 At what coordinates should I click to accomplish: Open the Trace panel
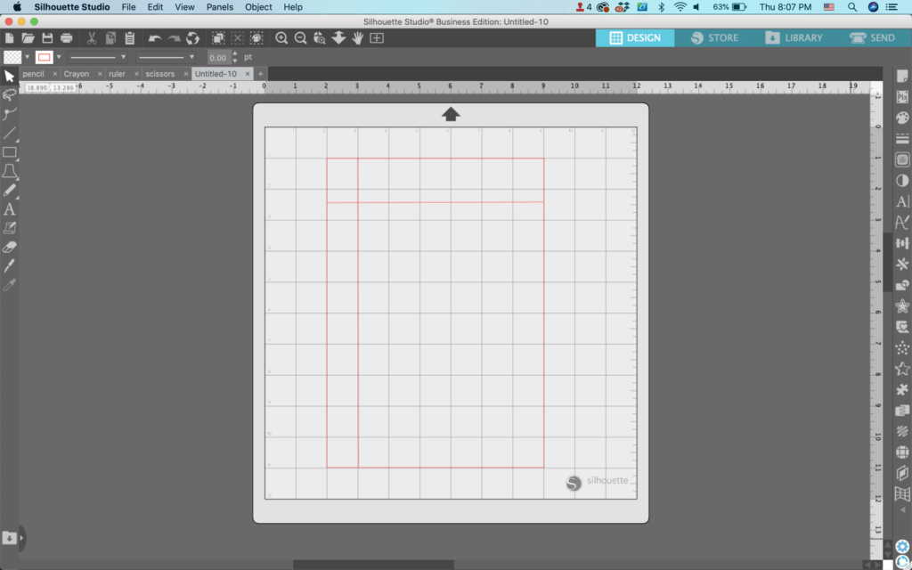click(902, 159)
